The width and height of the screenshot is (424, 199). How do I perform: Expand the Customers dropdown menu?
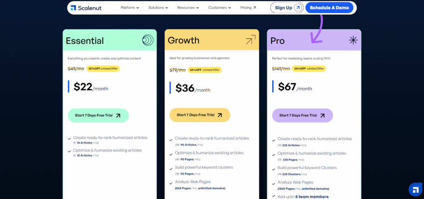(x=219, y=7)
